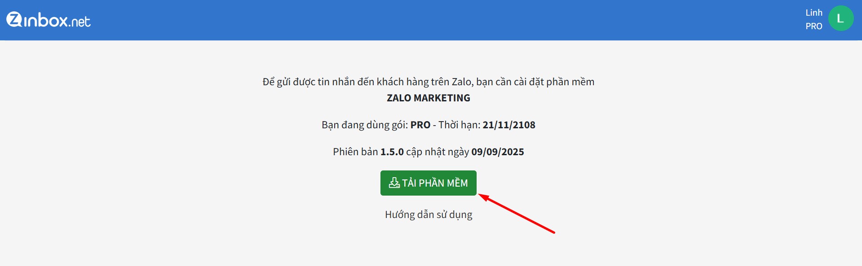
Task: Click the circular Z logo icon
Action: tap(14, 19)
